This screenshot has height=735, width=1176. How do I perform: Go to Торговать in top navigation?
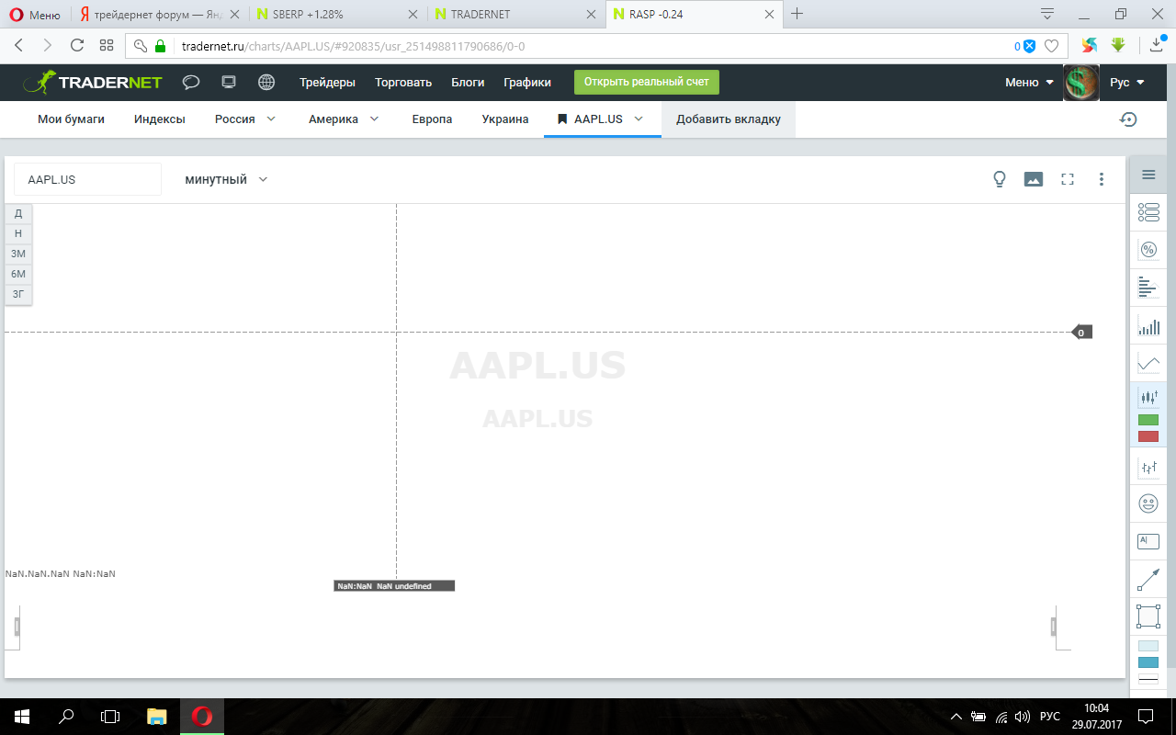403,82
